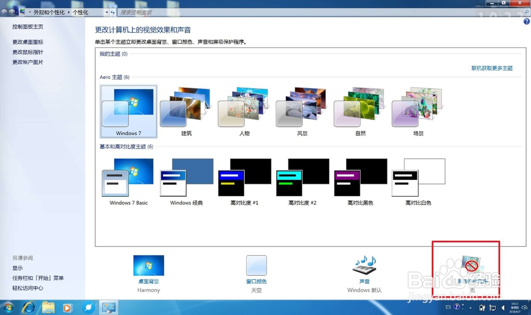
Task: Select the Windows 7 Aero theme
Action: click(129, 111)
